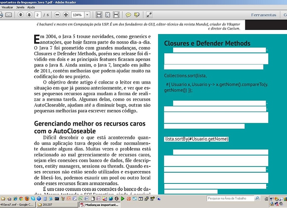Add a sticky note comment

point(128,15)
